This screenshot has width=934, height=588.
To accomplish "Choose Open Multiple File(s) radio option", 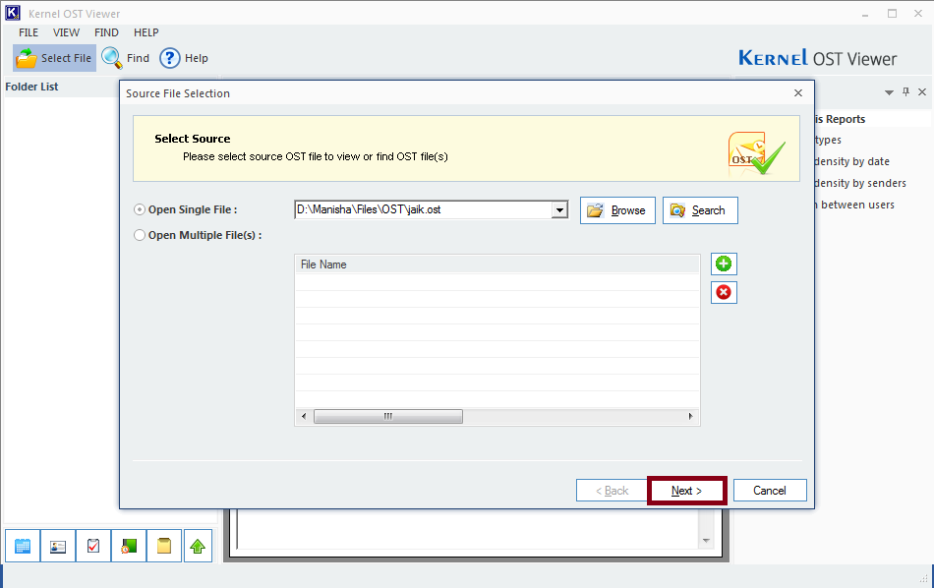I will [x=140, y=235].
